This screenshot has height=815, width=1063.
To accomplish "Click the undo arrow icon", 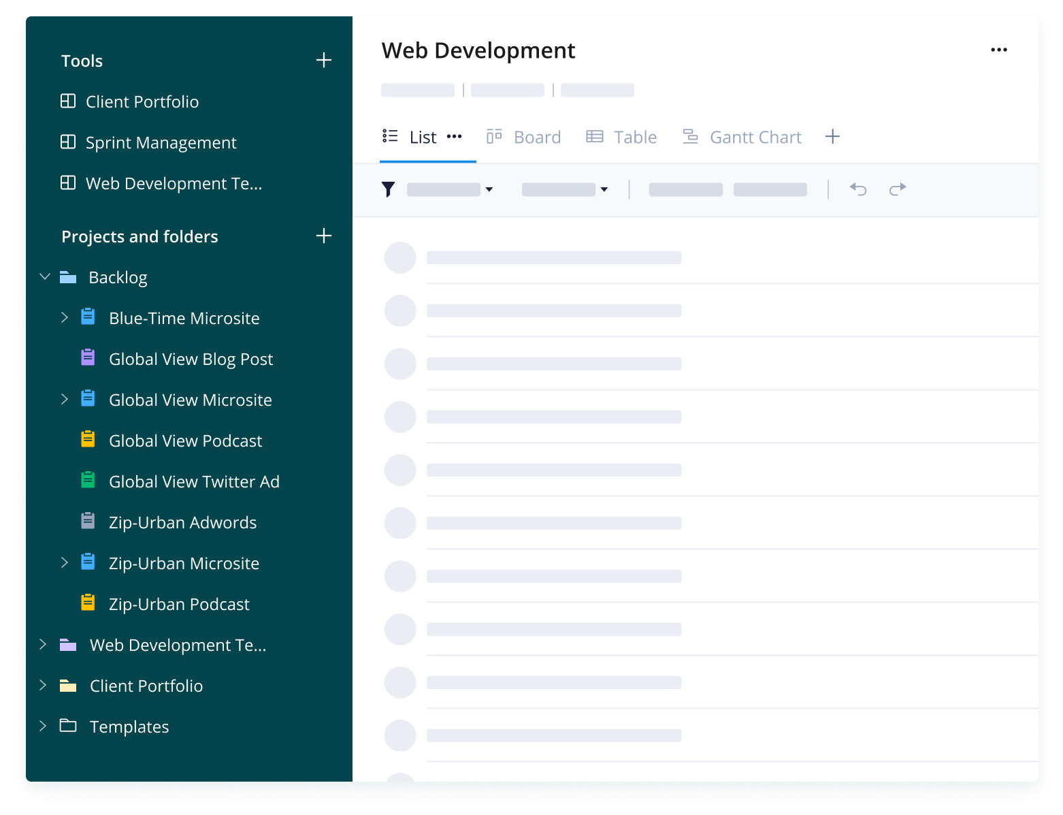I will tap(857, 189).
